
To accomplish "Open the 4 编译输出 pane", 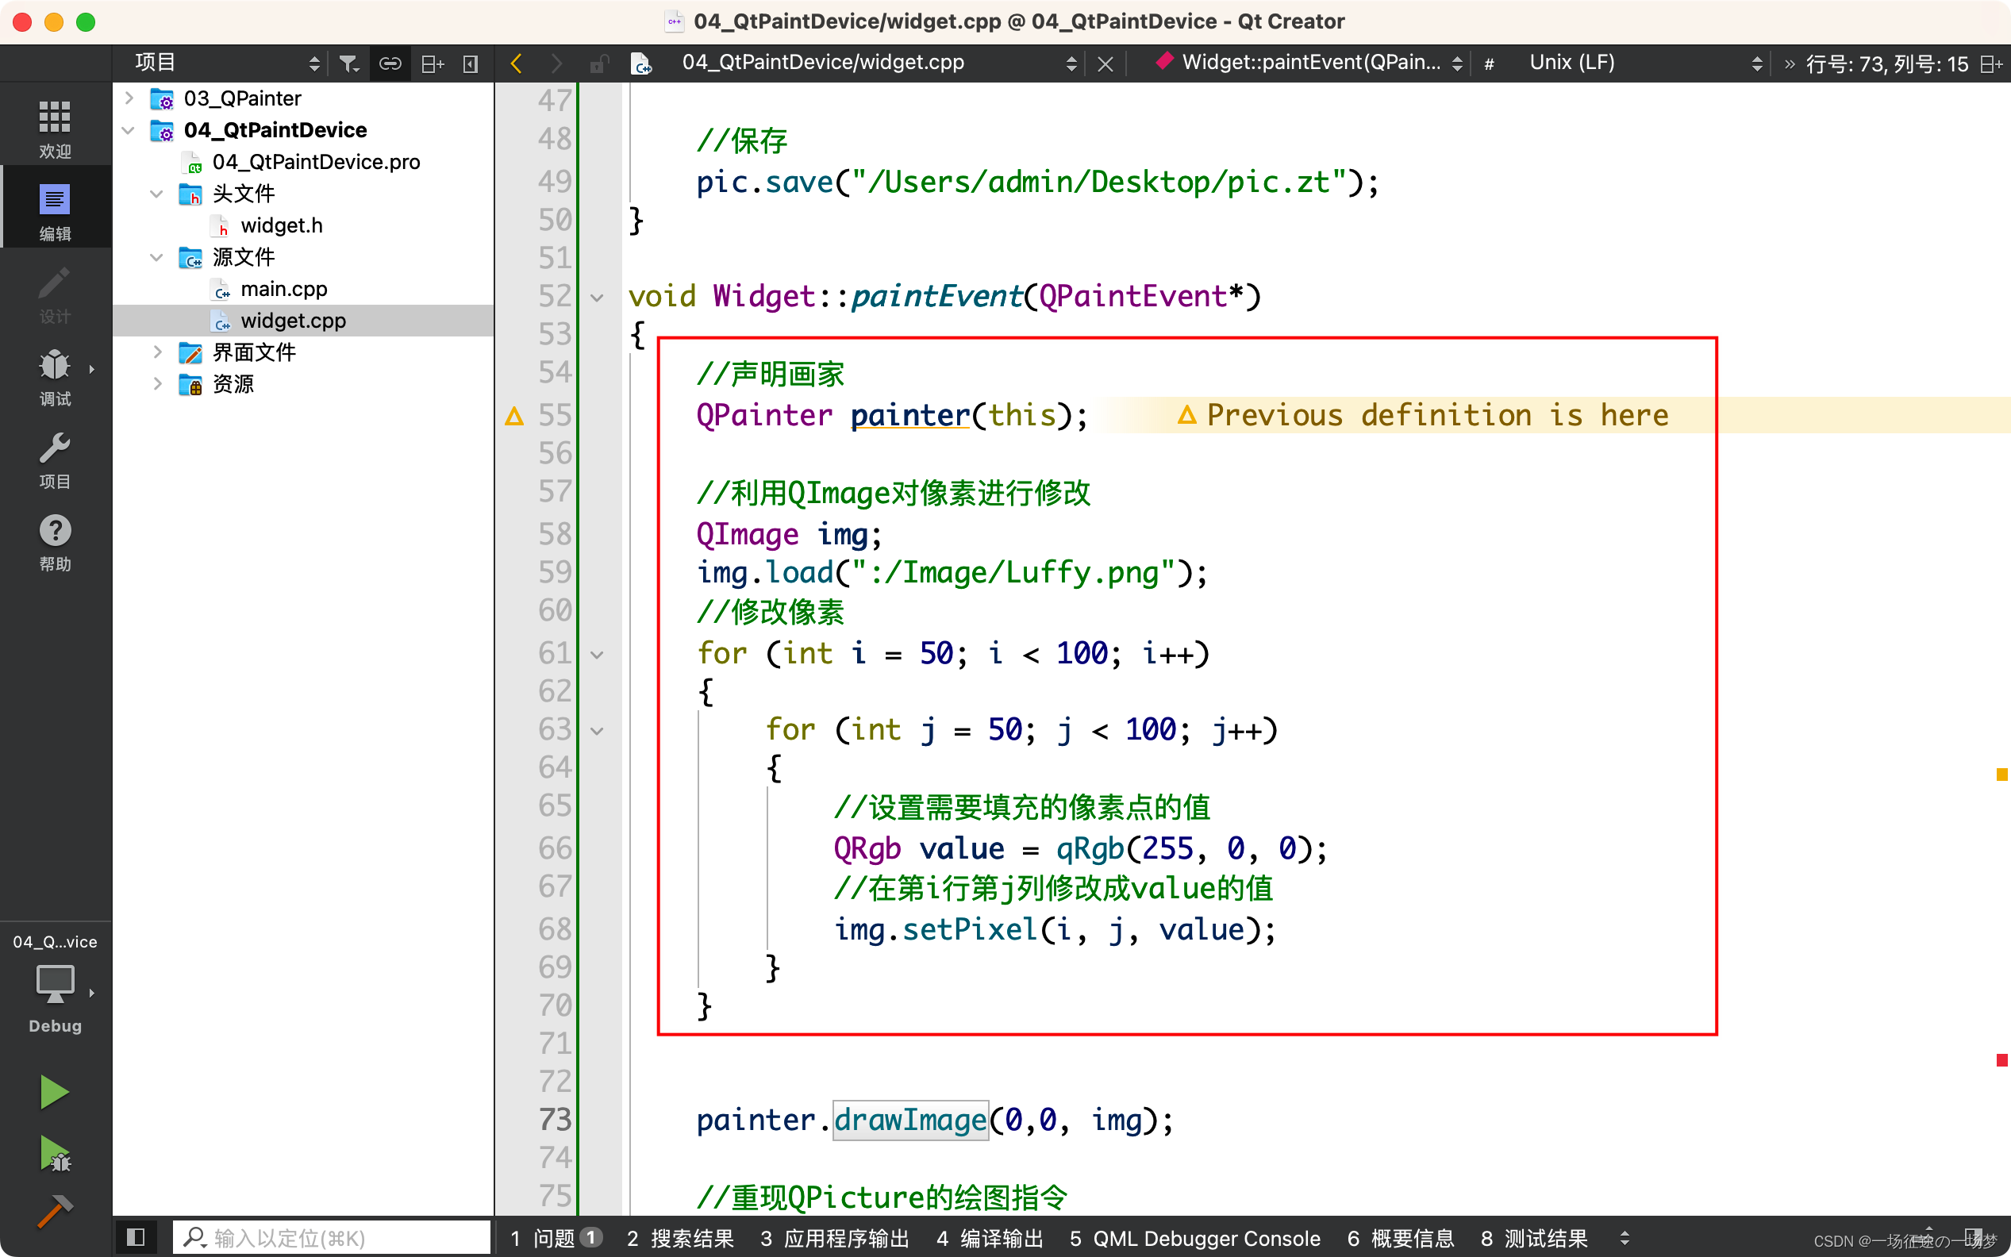I will (x=990, y=1238).
